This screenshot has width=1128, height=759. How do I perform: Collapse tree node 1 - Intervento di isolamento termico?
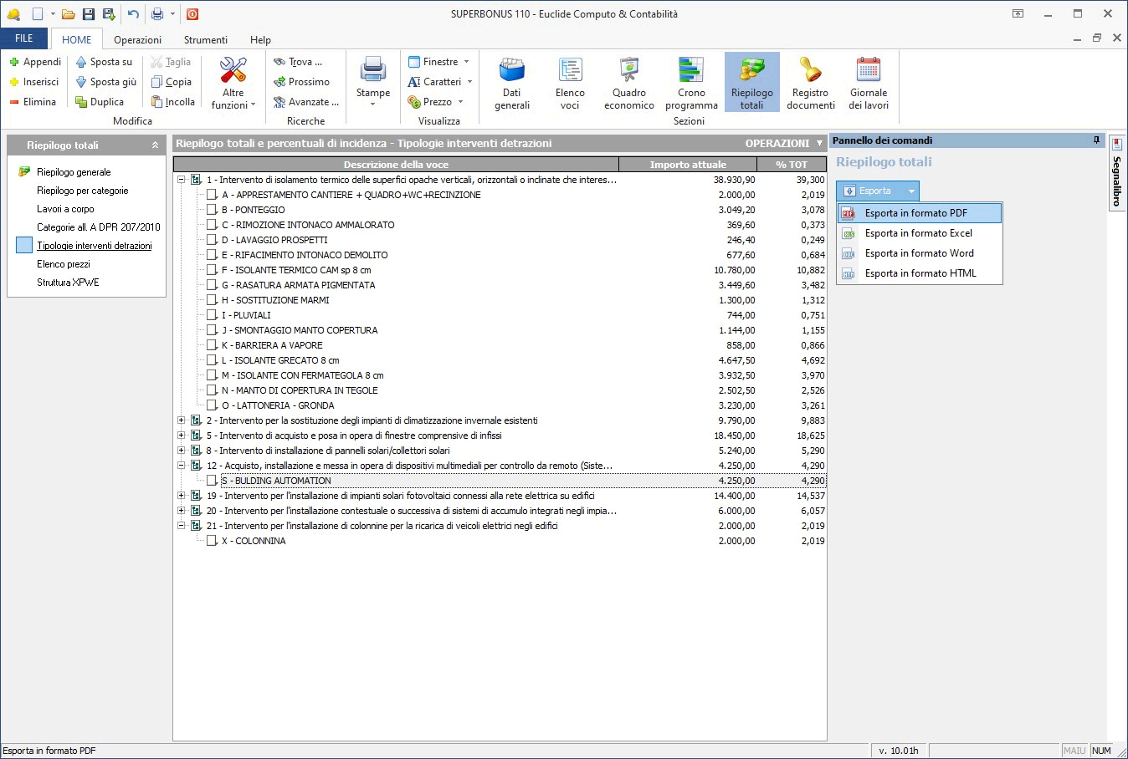[181, 180]
